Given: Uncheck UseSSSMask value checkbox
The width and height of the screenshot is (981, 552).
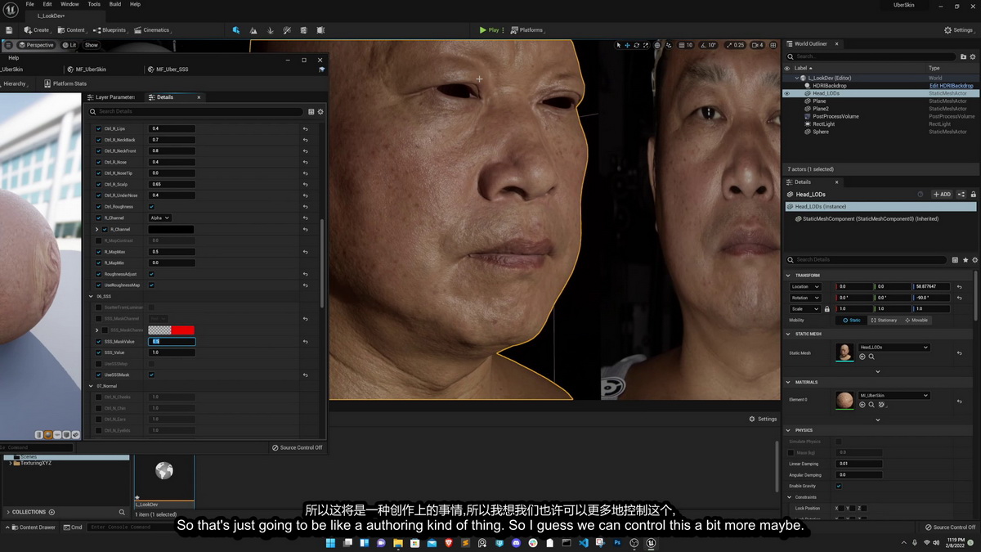Looking at the screenshot, I should tap(151, 375).
